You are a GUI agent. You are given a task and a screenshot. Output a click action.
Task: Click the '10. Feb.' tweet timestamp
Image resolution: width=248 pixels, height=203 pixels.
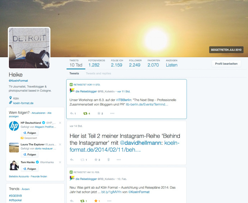tap(122, 179)
